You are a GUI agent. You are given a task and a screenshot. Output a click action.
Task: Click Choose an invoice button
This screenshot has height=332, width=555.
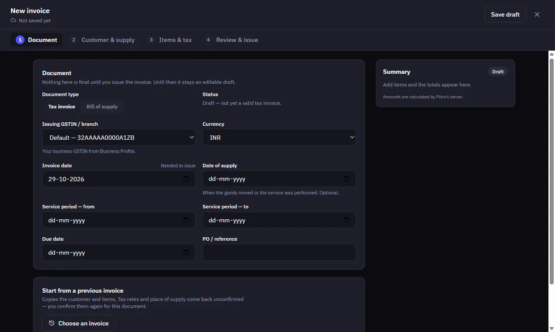(79, 323)
